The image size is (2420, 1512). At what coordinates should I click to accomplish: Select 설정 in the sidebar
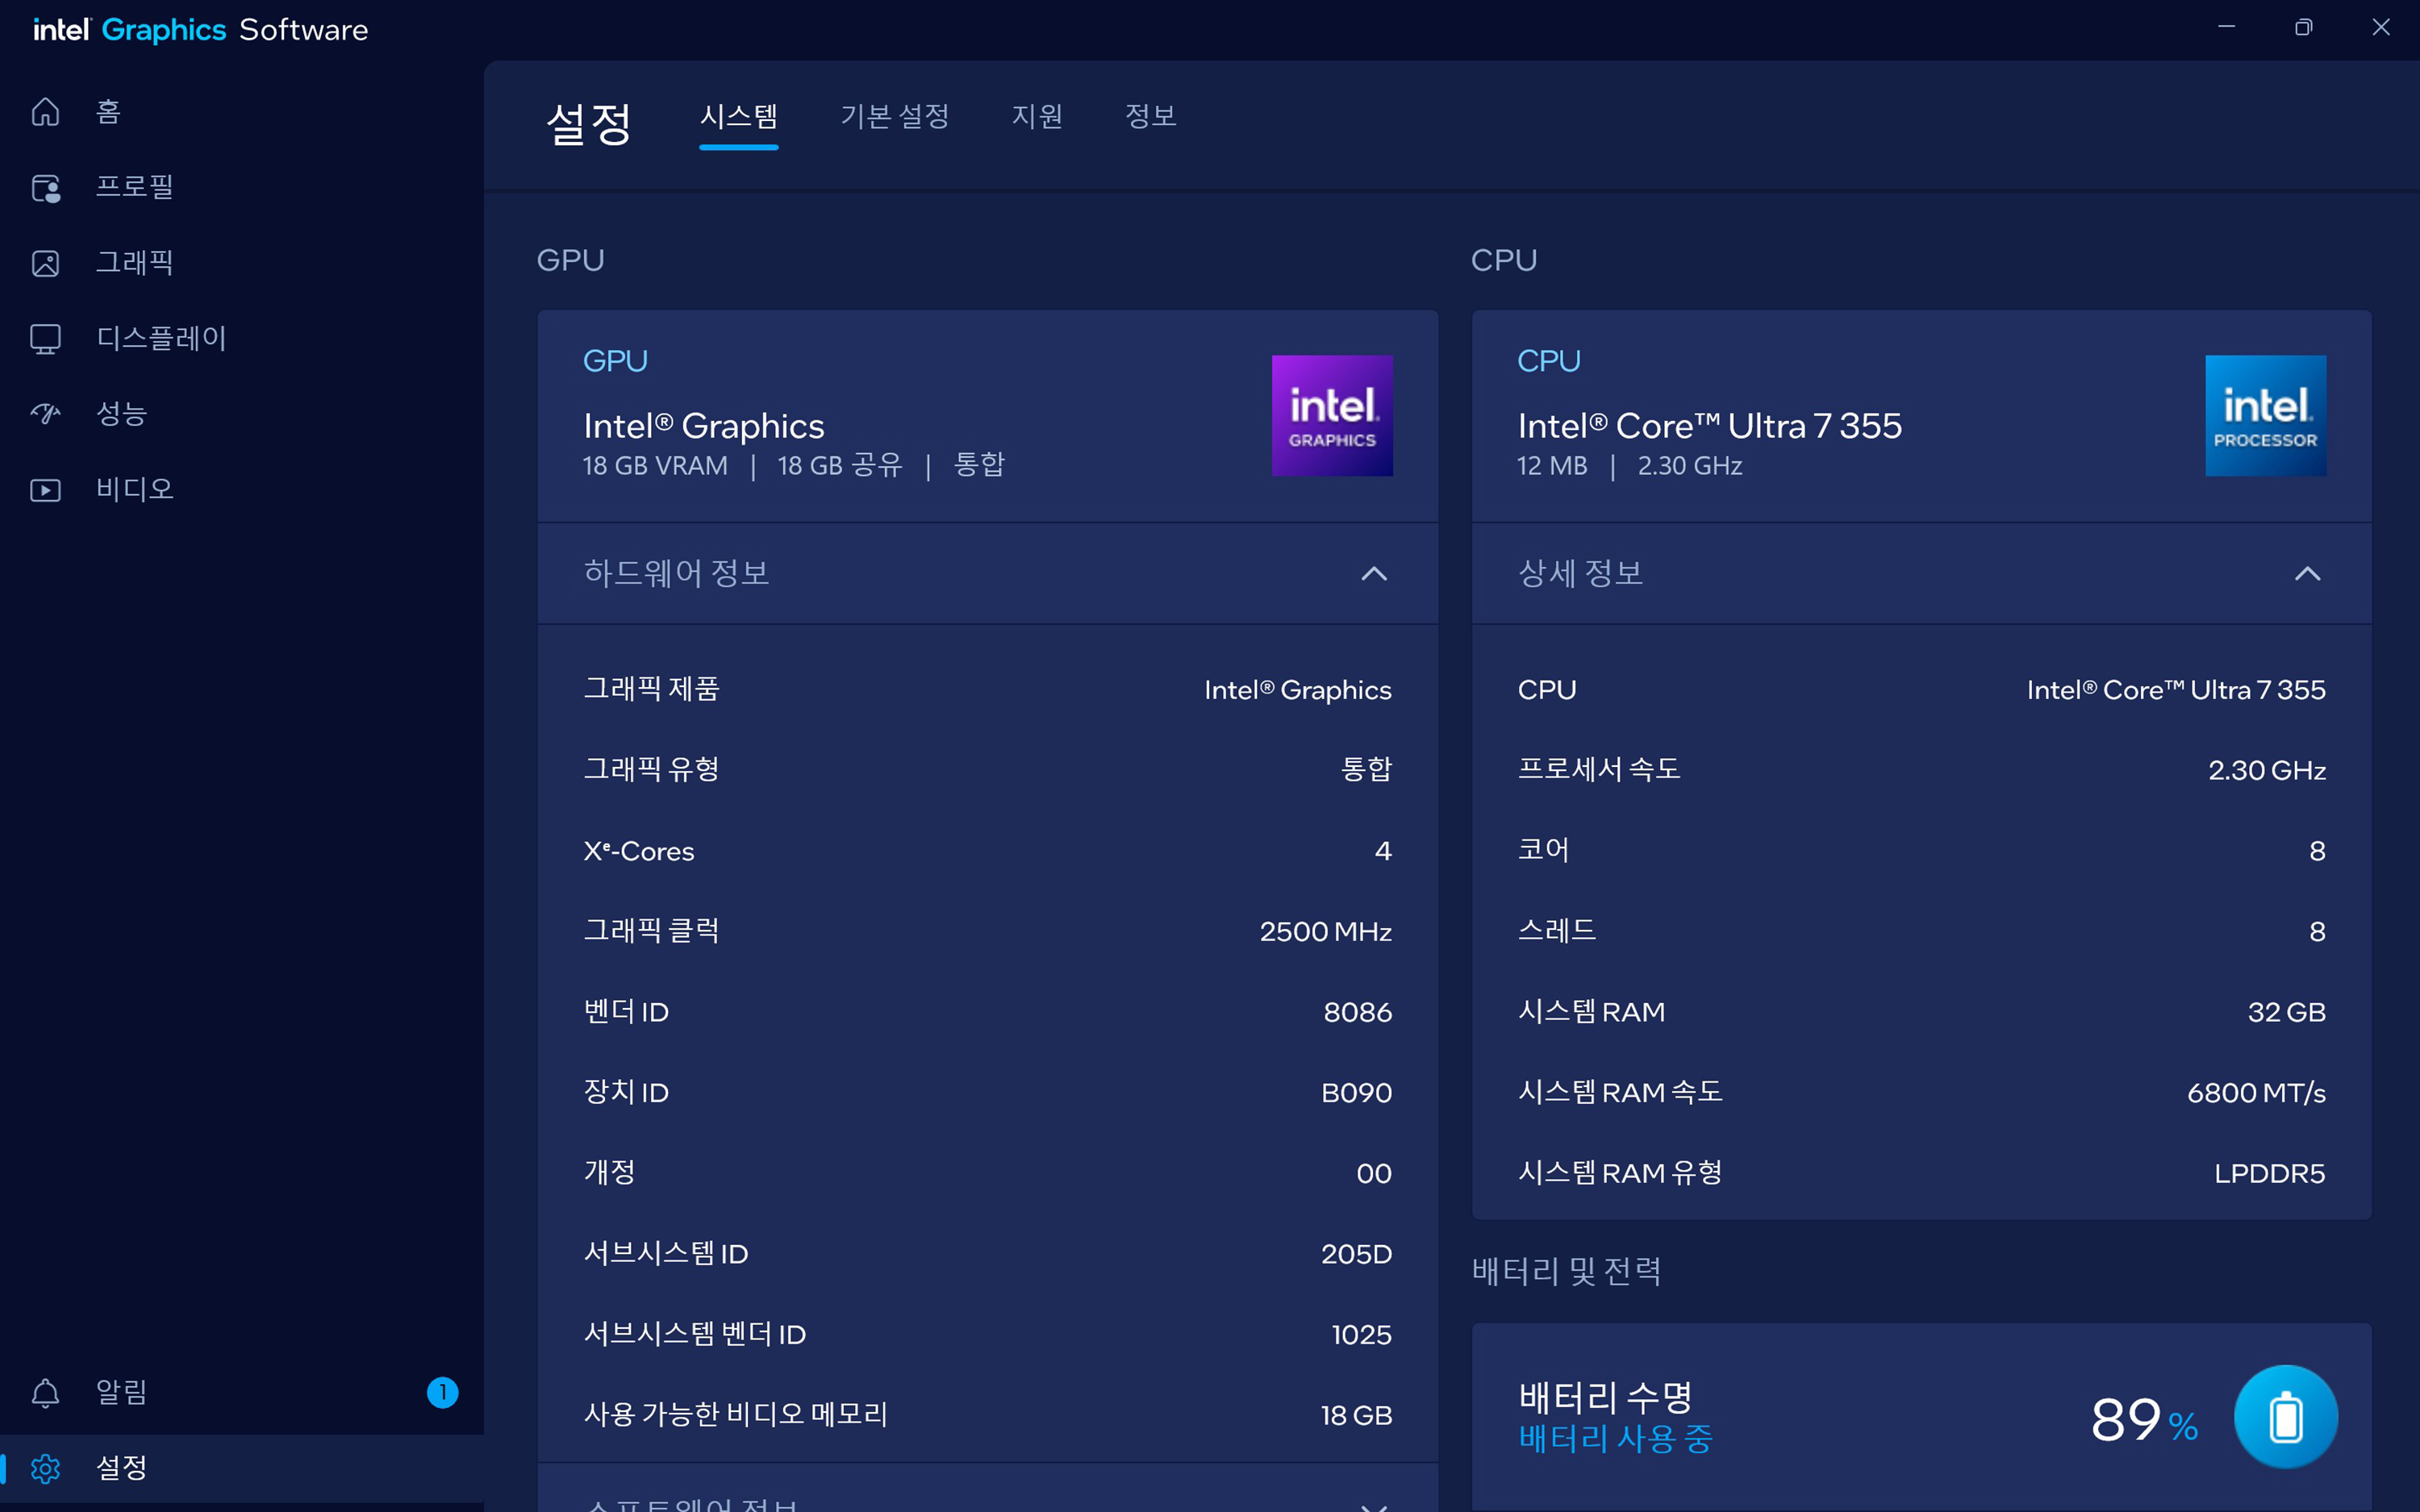click(121, 1468)
